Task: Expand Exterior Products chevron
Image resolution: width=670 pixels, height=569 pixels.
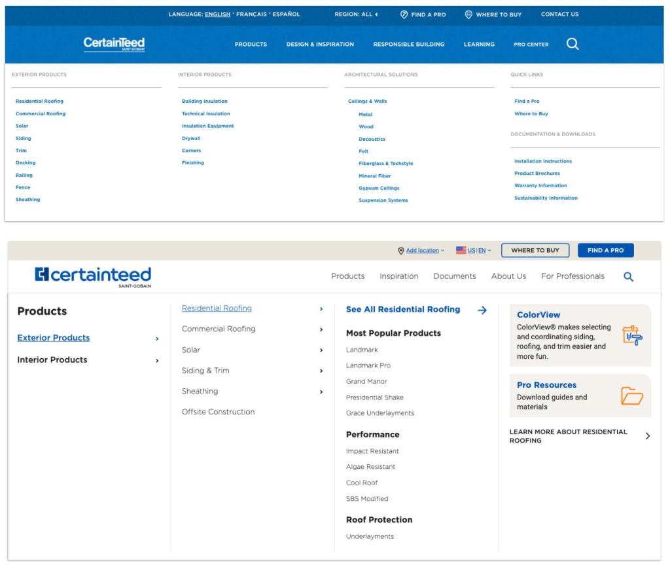Action: (x=157, y=339)
